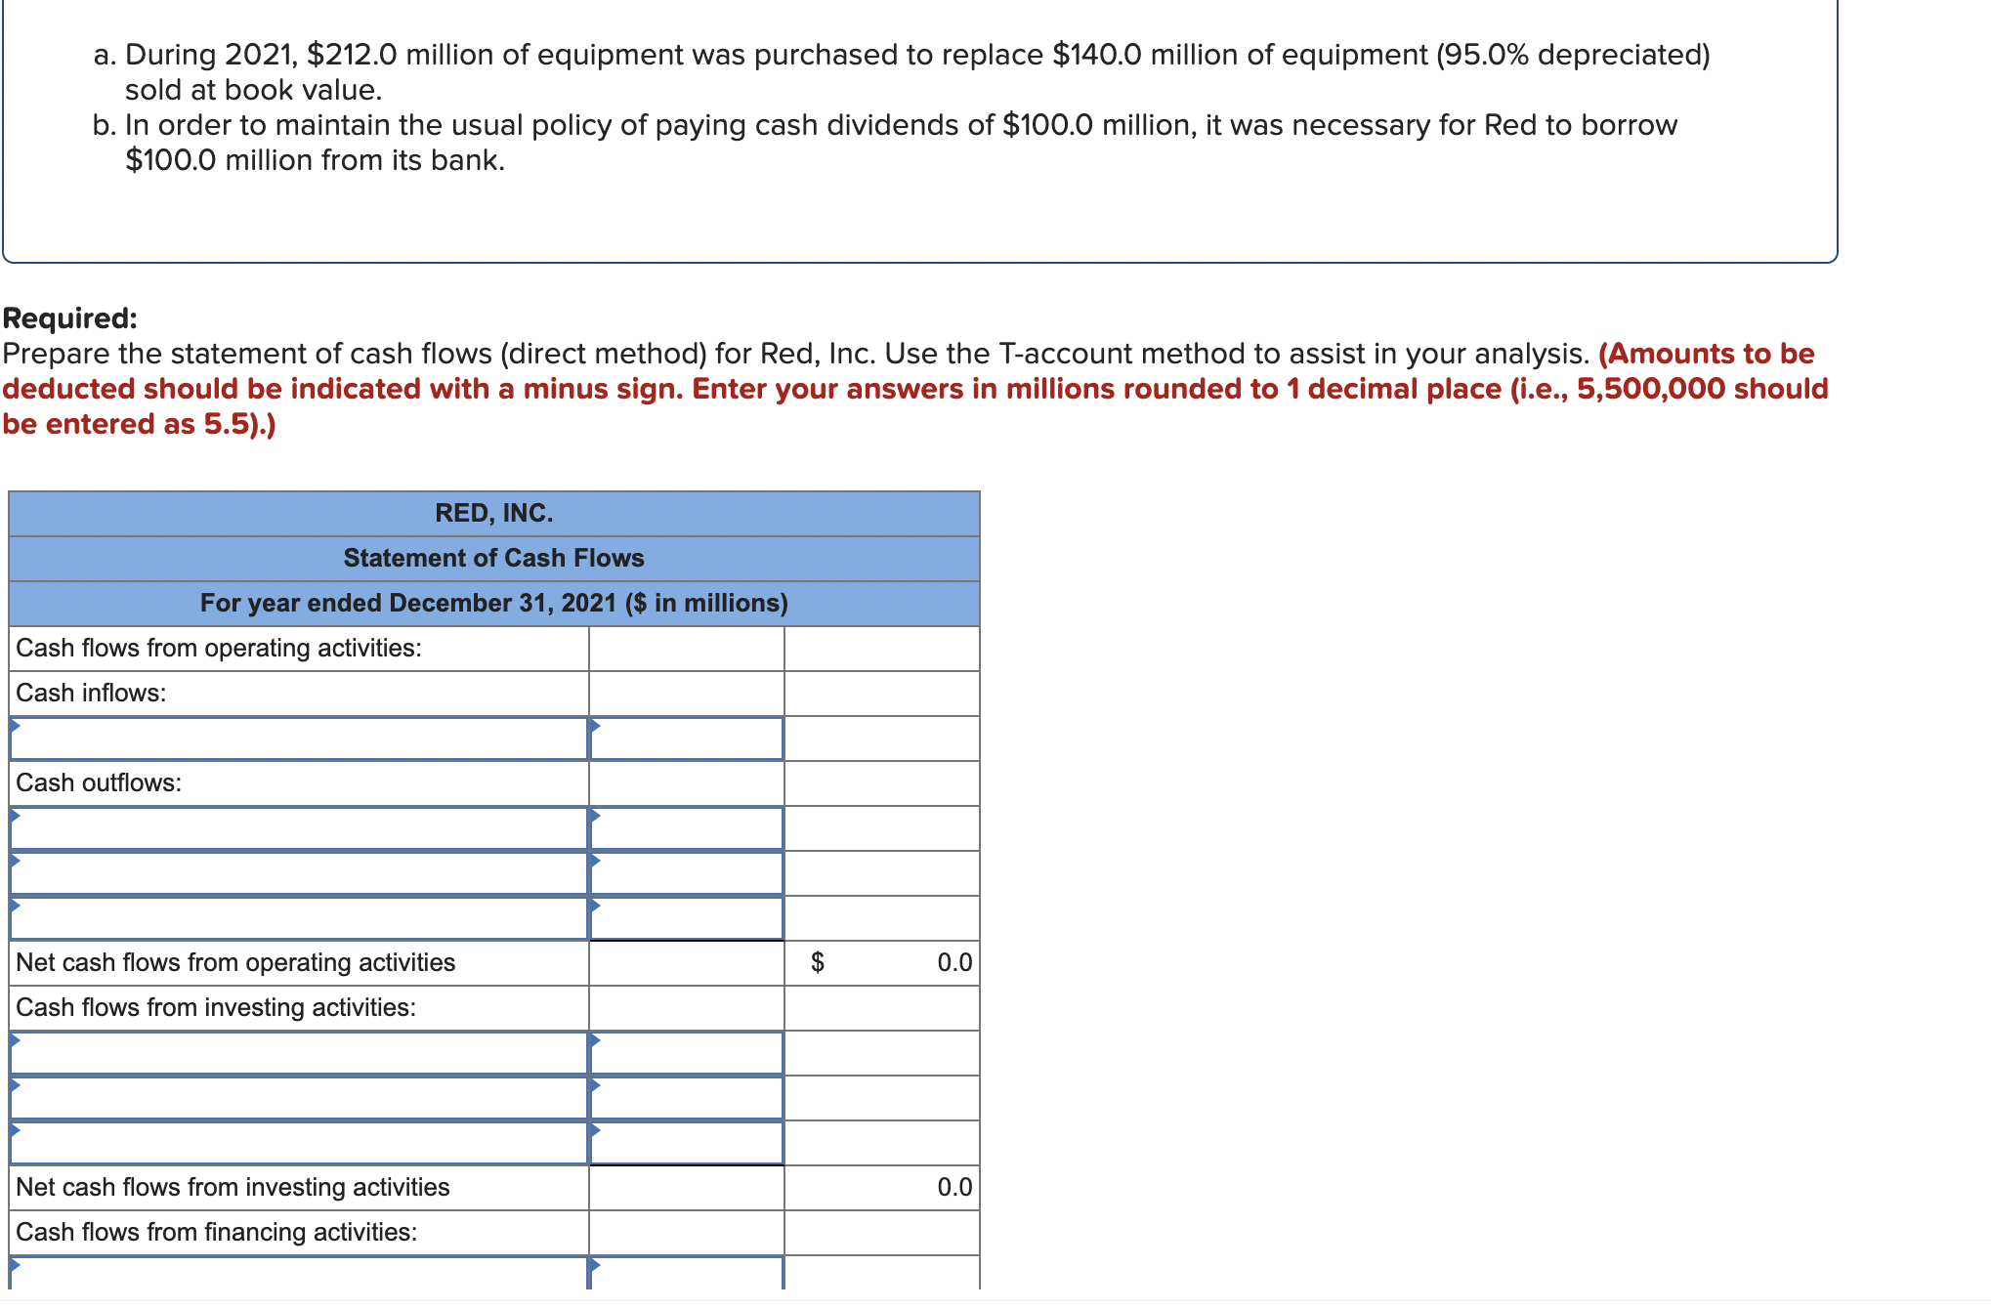Click the amount field for third investing item
The height and width of the screenshot is (1309, 1991).
[x=686, y=1143]
